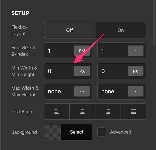The image size is (156, 150).
Task: Open the Max Height ellipsis unit selector
Action: [136, 91]
